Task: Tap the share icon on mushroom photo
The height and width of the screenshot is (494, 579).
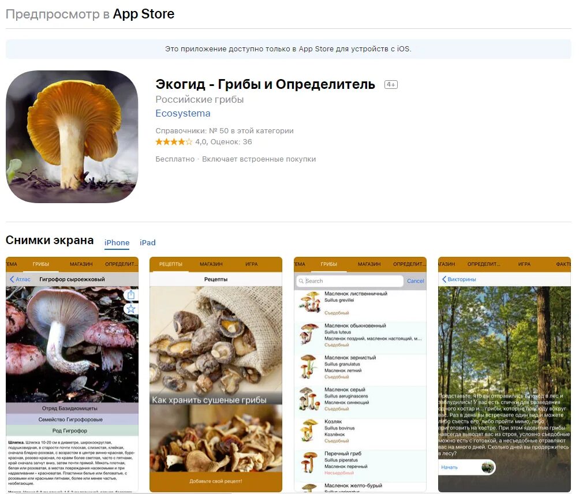Action: coord(130,295)
